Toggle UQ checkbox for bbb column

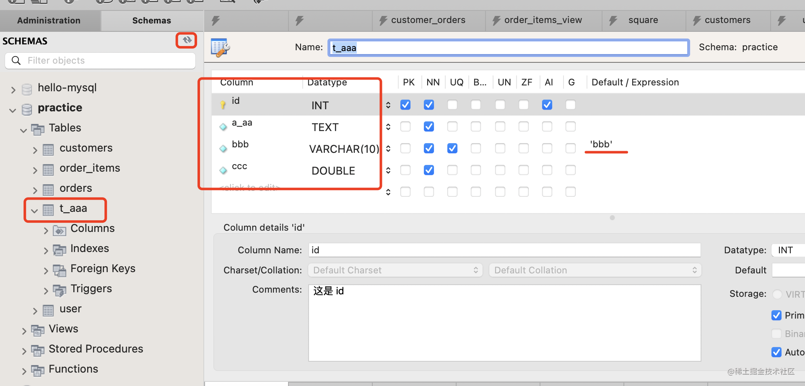coord(452,148)
